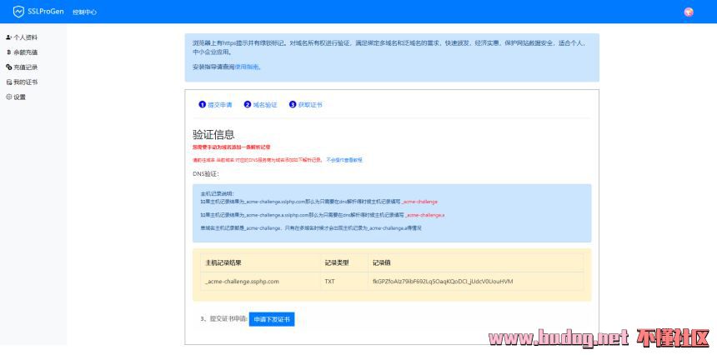Open 个人资料 in the sidebar
The width and height of the screenshot is (717, 355).
[x=22, y=37]
